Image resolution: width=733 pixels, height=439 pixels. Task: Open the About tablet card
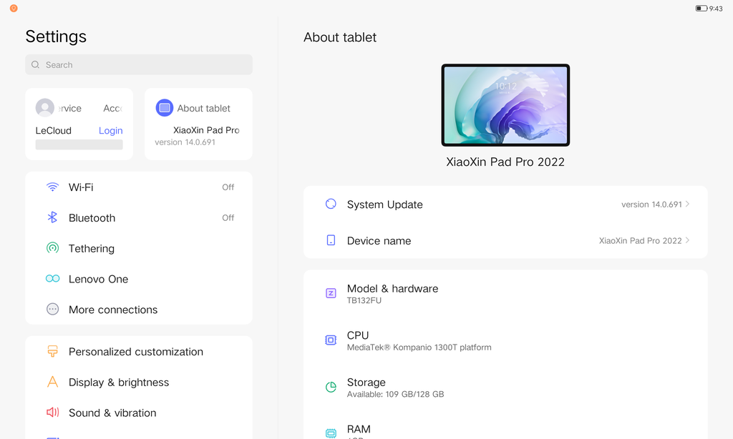pyautogui.click(x=199, y=124)
